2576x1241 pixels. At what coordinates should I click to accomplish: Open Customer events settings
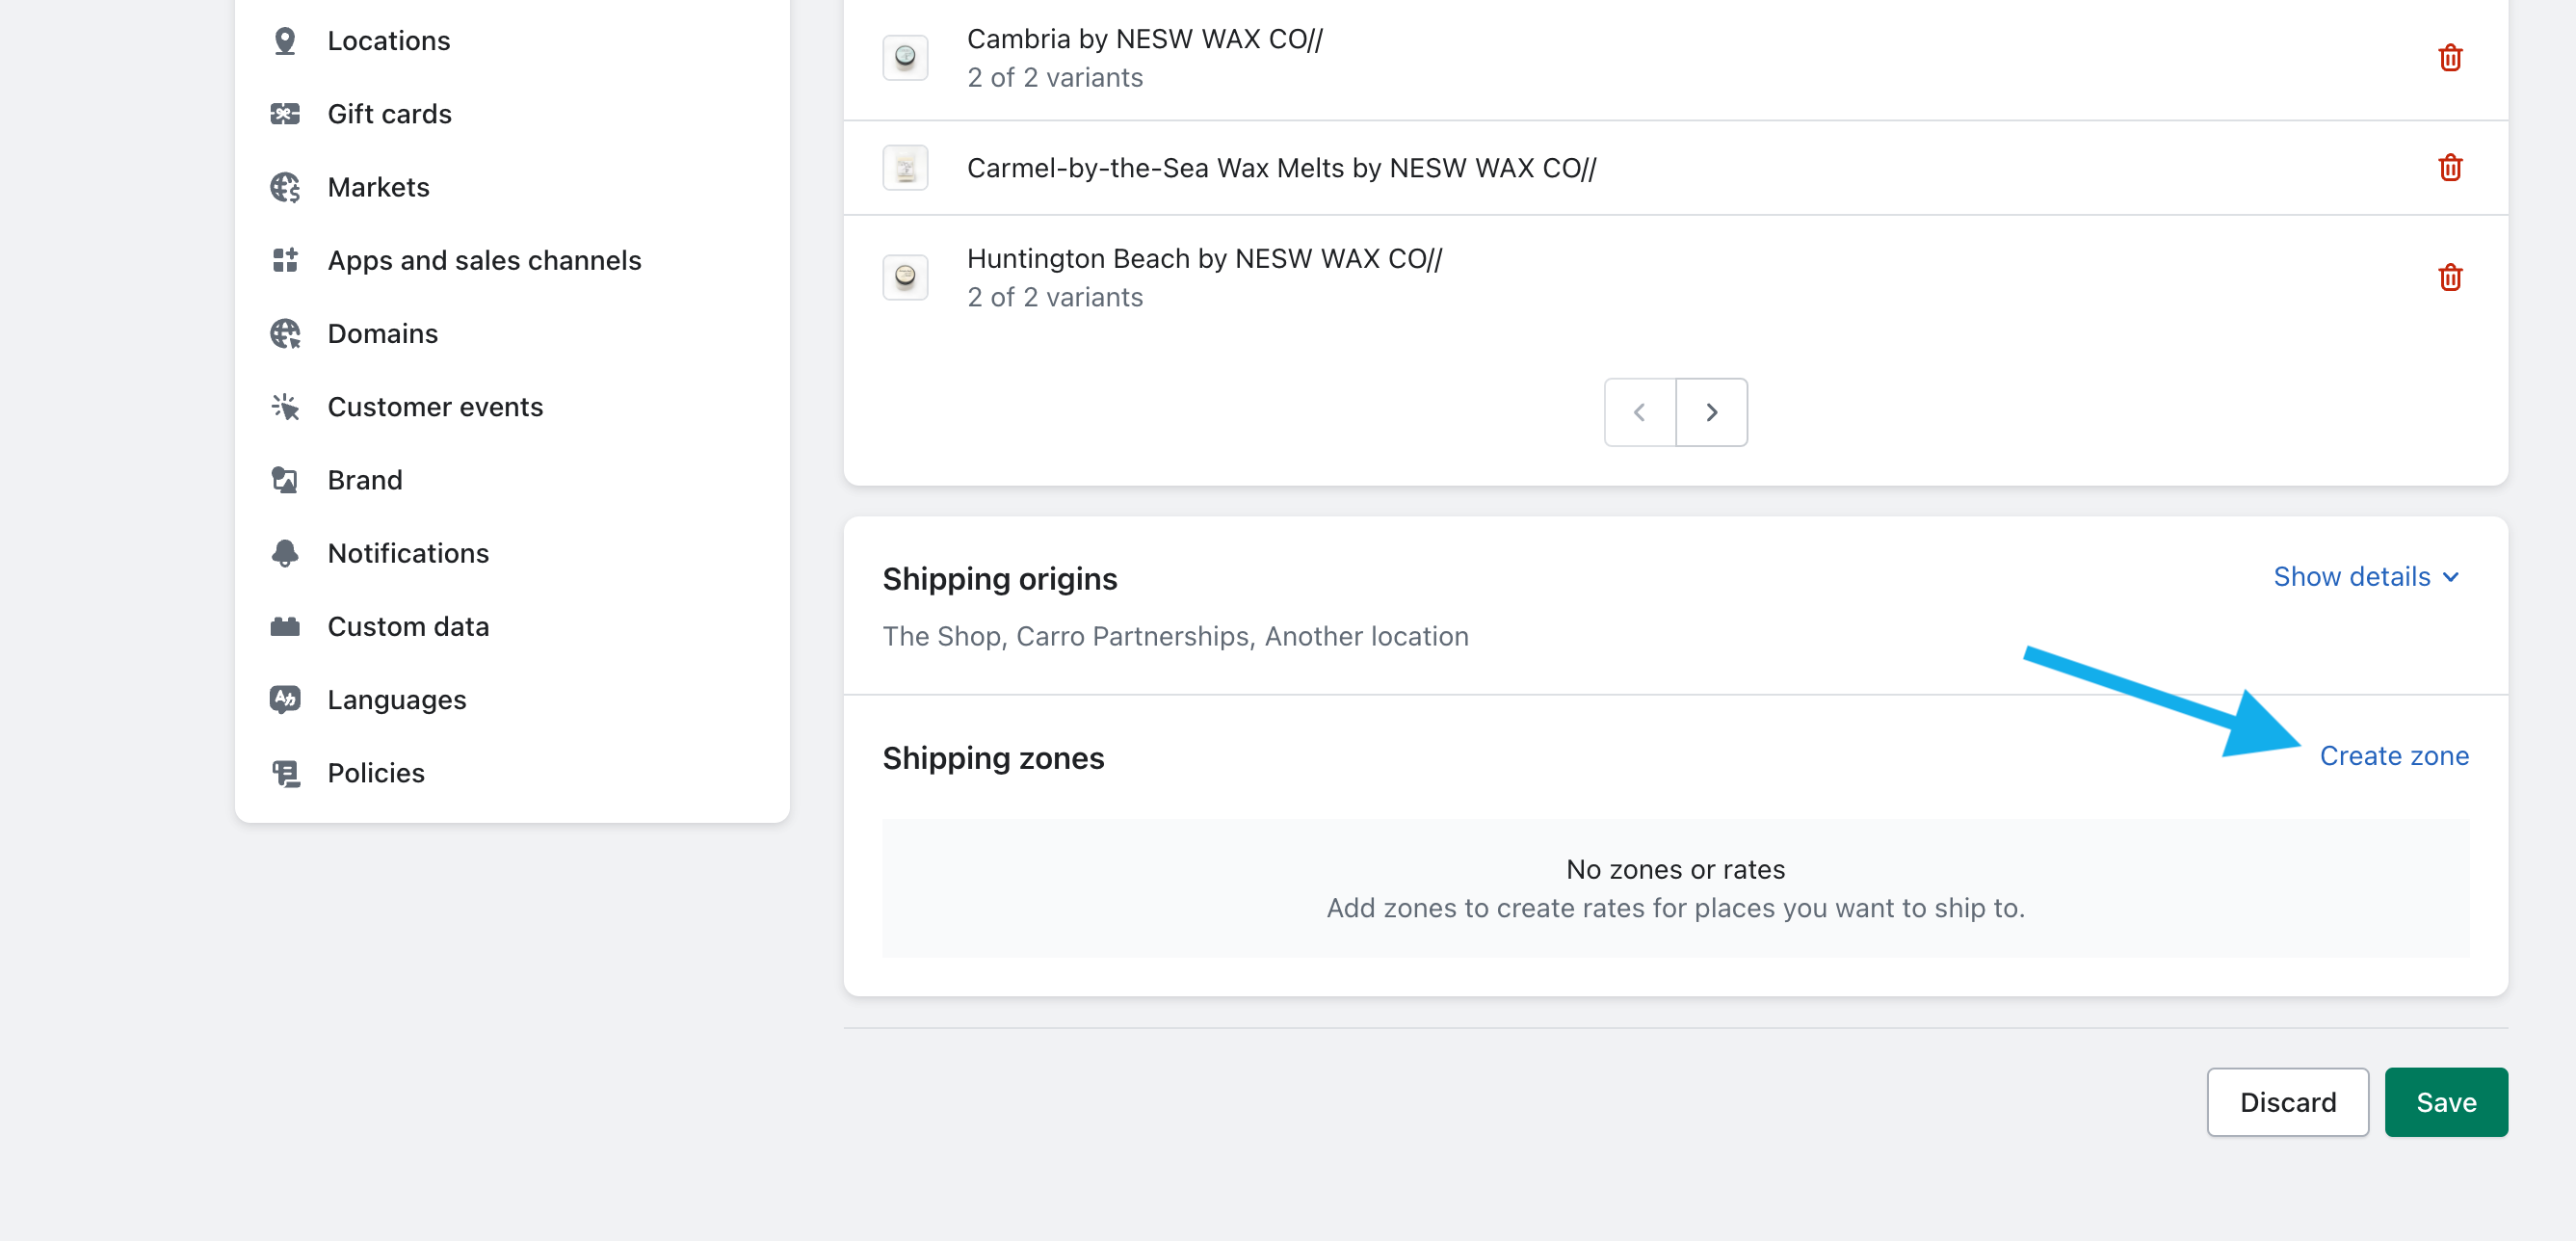point(435,406)
